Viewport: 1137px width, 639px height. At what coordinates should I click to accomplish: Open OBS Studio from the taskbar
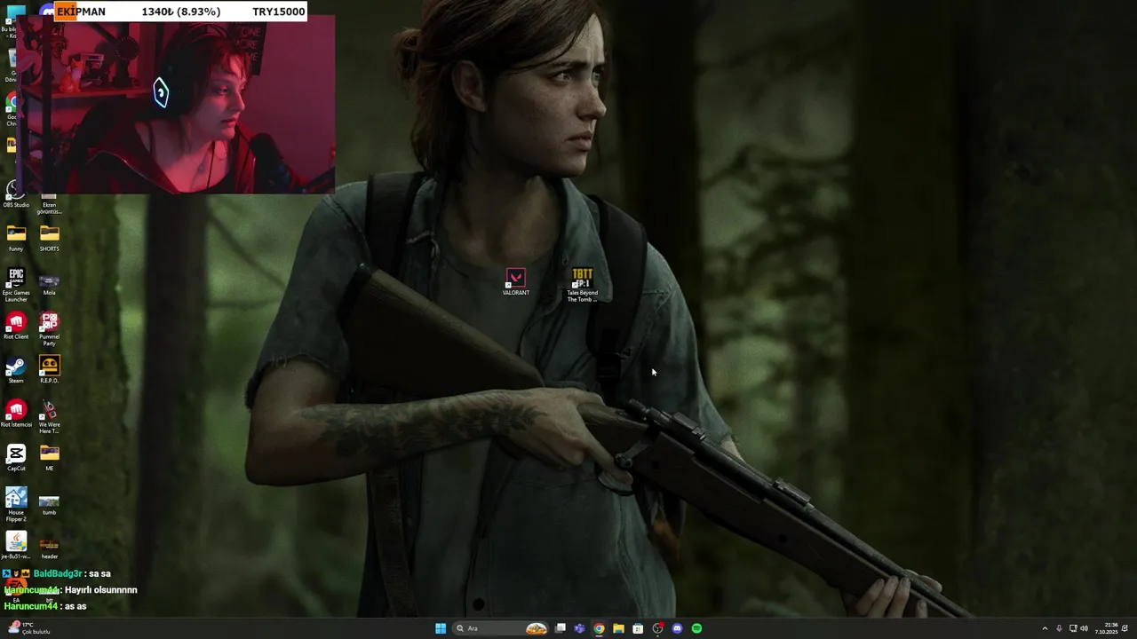pyautogui.click(x=657, y=628)
